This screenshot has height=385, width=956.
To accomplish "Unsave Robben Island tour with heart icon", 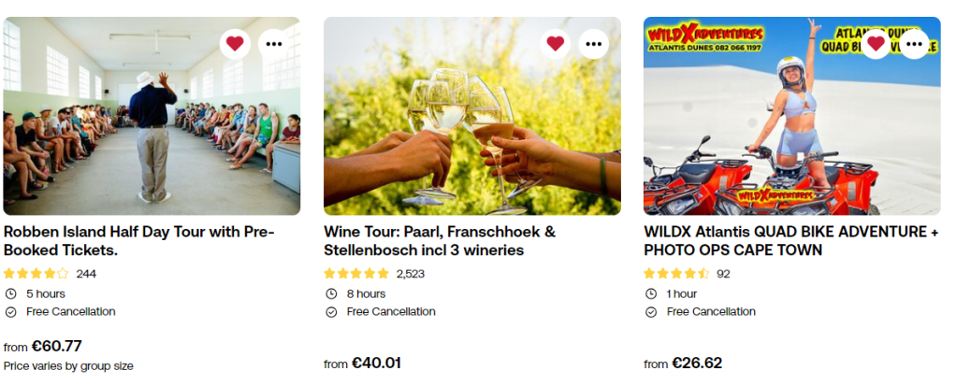I will click(235, 43).
